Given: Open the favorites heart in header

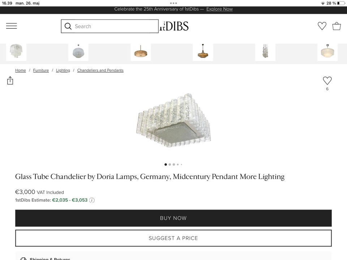Looking at the screenshot, I should 322,26.
